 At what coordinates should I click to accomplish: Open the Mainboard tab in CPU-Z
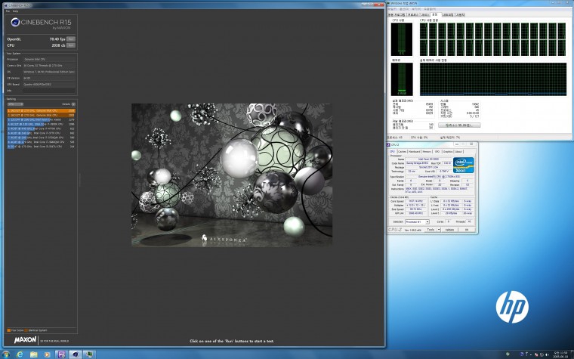coord(415,152)
